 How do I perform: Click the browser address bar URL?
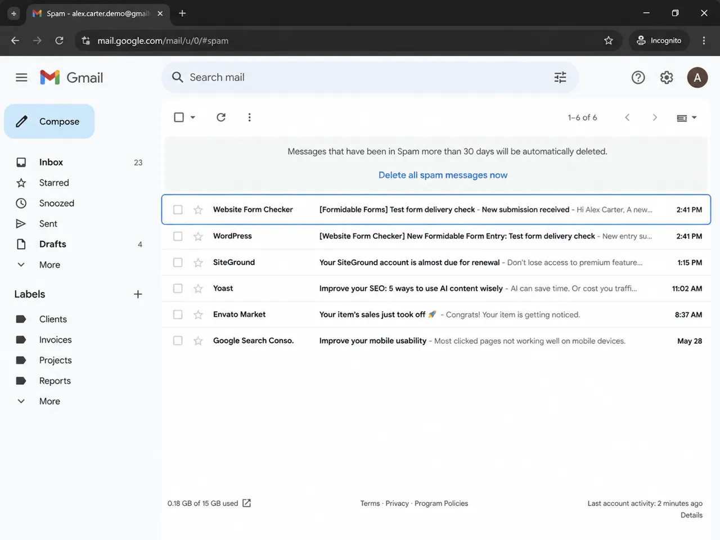(x=163, y=40)
